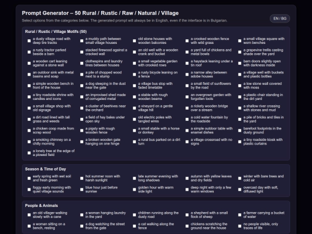Viewport: 312px width, 234px height.
Task: Select 'no people visible, only traces of life'
Action: (x=240, y=226)
